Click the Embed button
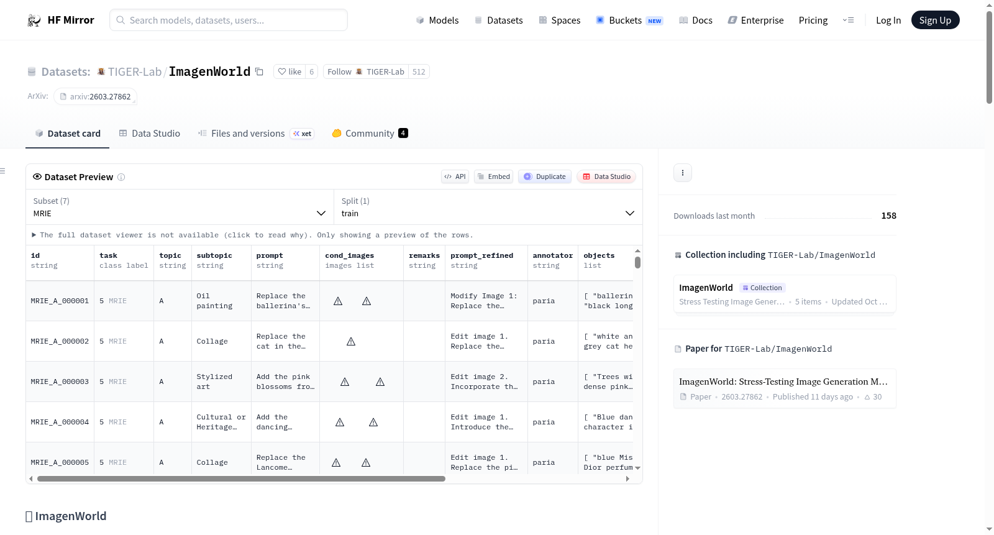Image resolution: width=994 pixels, height=535 pixels. [493, 177]
